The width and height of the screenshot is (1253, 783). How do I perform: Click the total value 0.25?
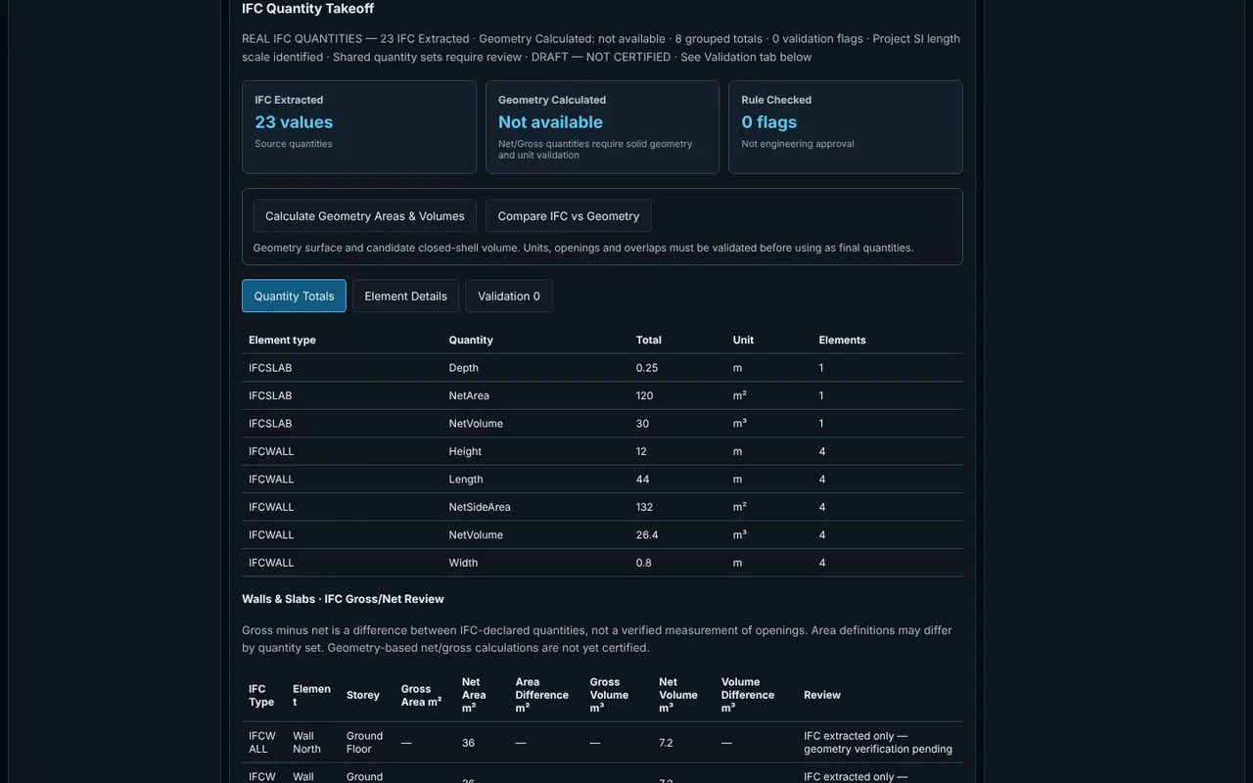(647, 368)
